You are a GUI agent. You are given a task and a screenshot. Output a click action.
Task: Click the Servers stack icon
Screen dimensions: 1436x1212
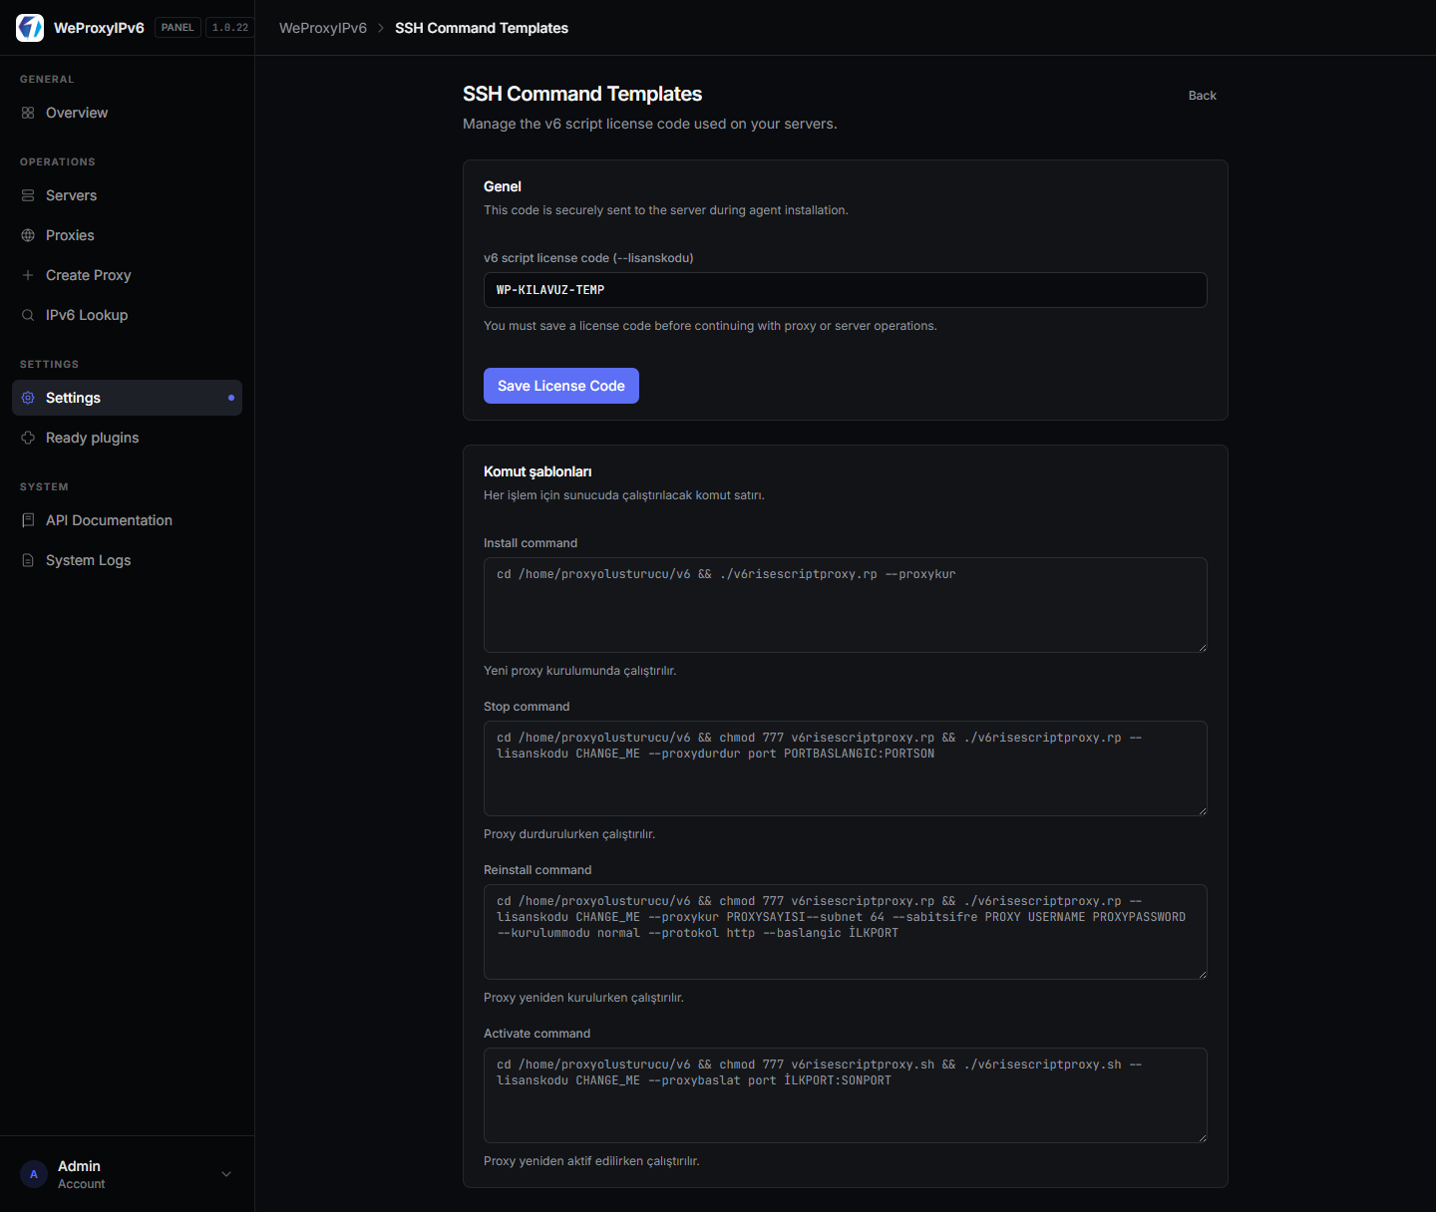click(x=28, y=195)
